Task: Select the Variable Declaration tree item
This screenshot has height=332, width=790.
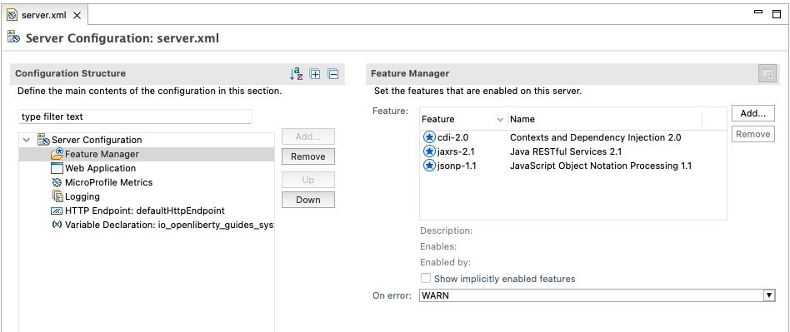Action: [169, 225]
